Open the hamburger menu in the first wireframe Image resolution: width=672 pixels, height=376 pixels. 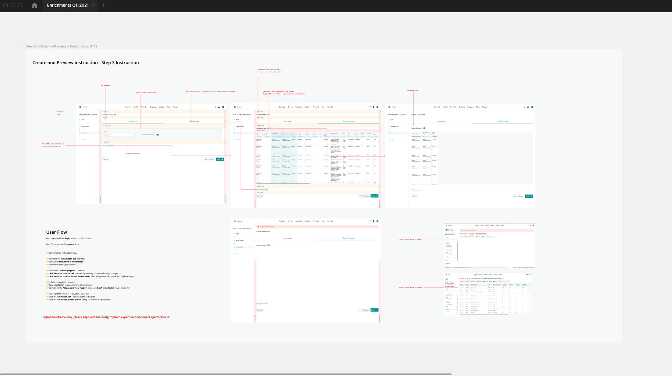(80, 107)
